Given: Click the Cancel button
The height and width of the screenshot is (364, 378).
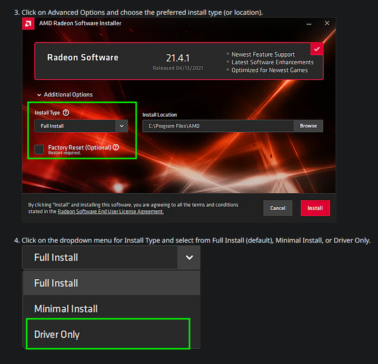Looking at the screenshot, I should coord(278,208).
